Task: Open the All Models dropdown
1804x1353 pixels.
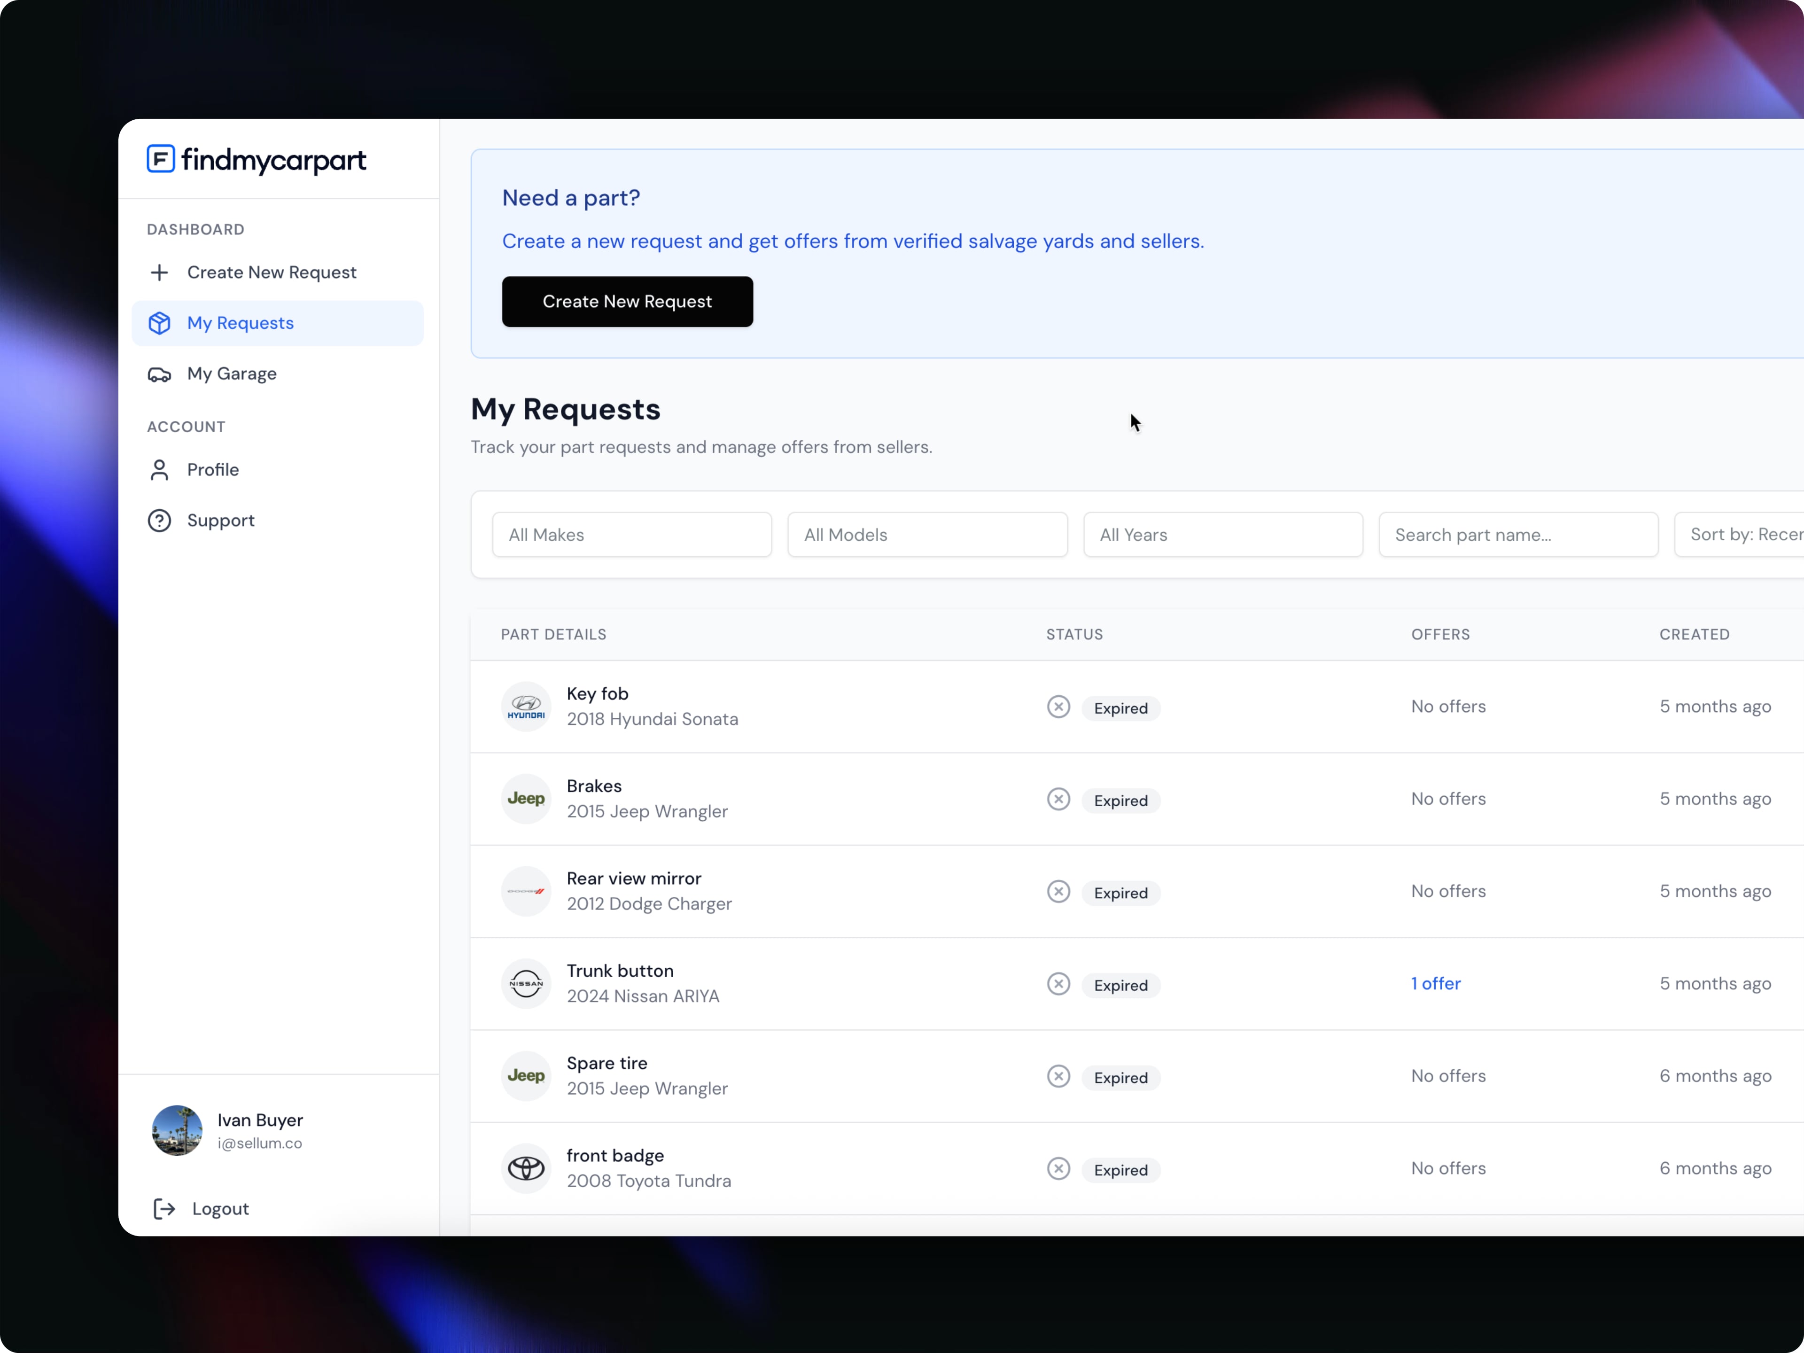Action: 927,535
